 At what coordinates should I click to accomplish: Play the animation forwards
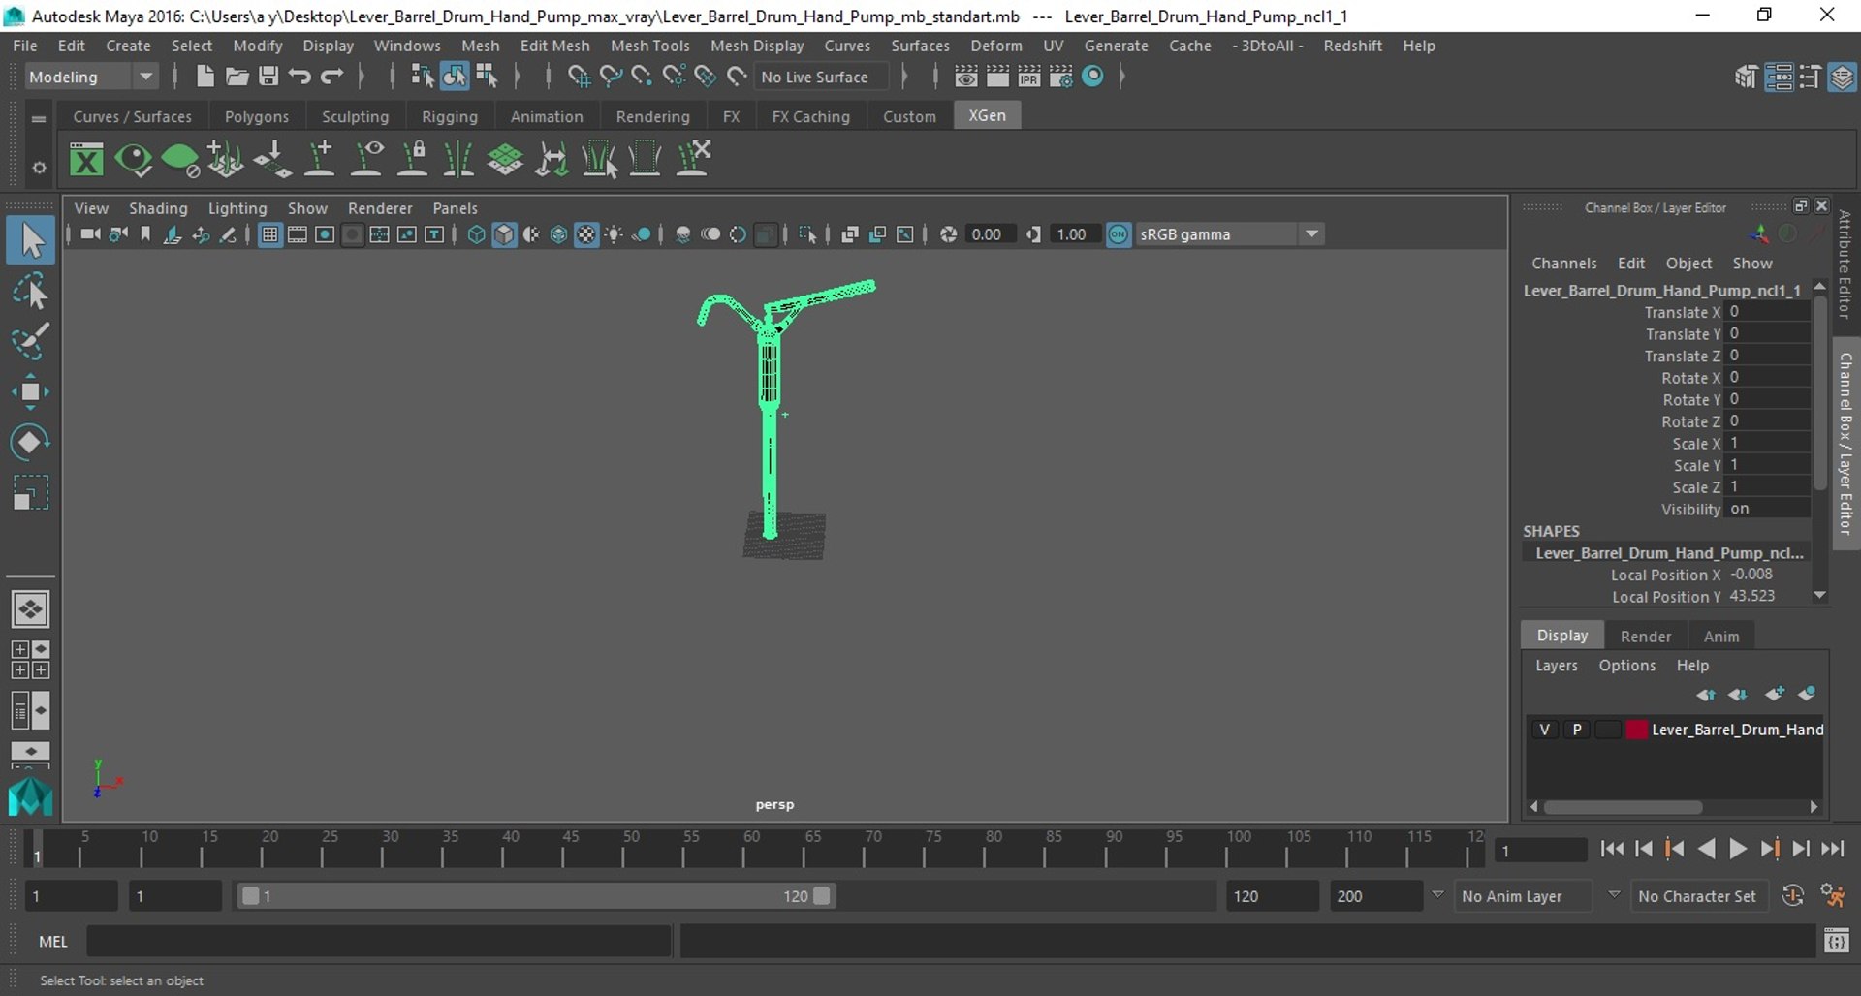1738,850
